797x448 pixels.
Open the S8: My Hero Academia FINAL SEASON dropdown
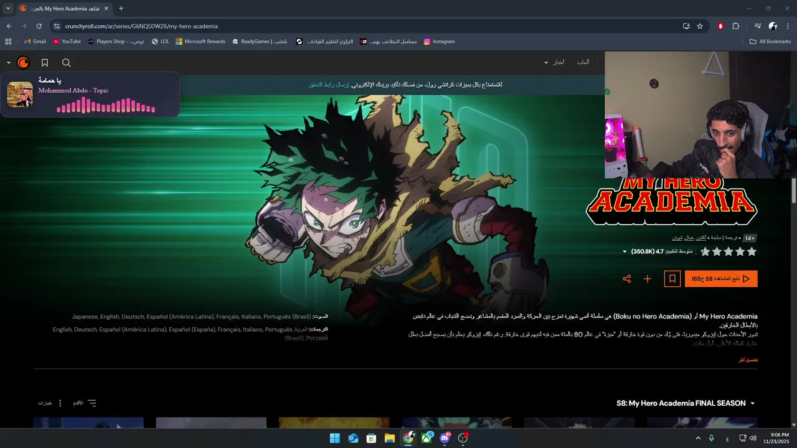tap(686, 403)
